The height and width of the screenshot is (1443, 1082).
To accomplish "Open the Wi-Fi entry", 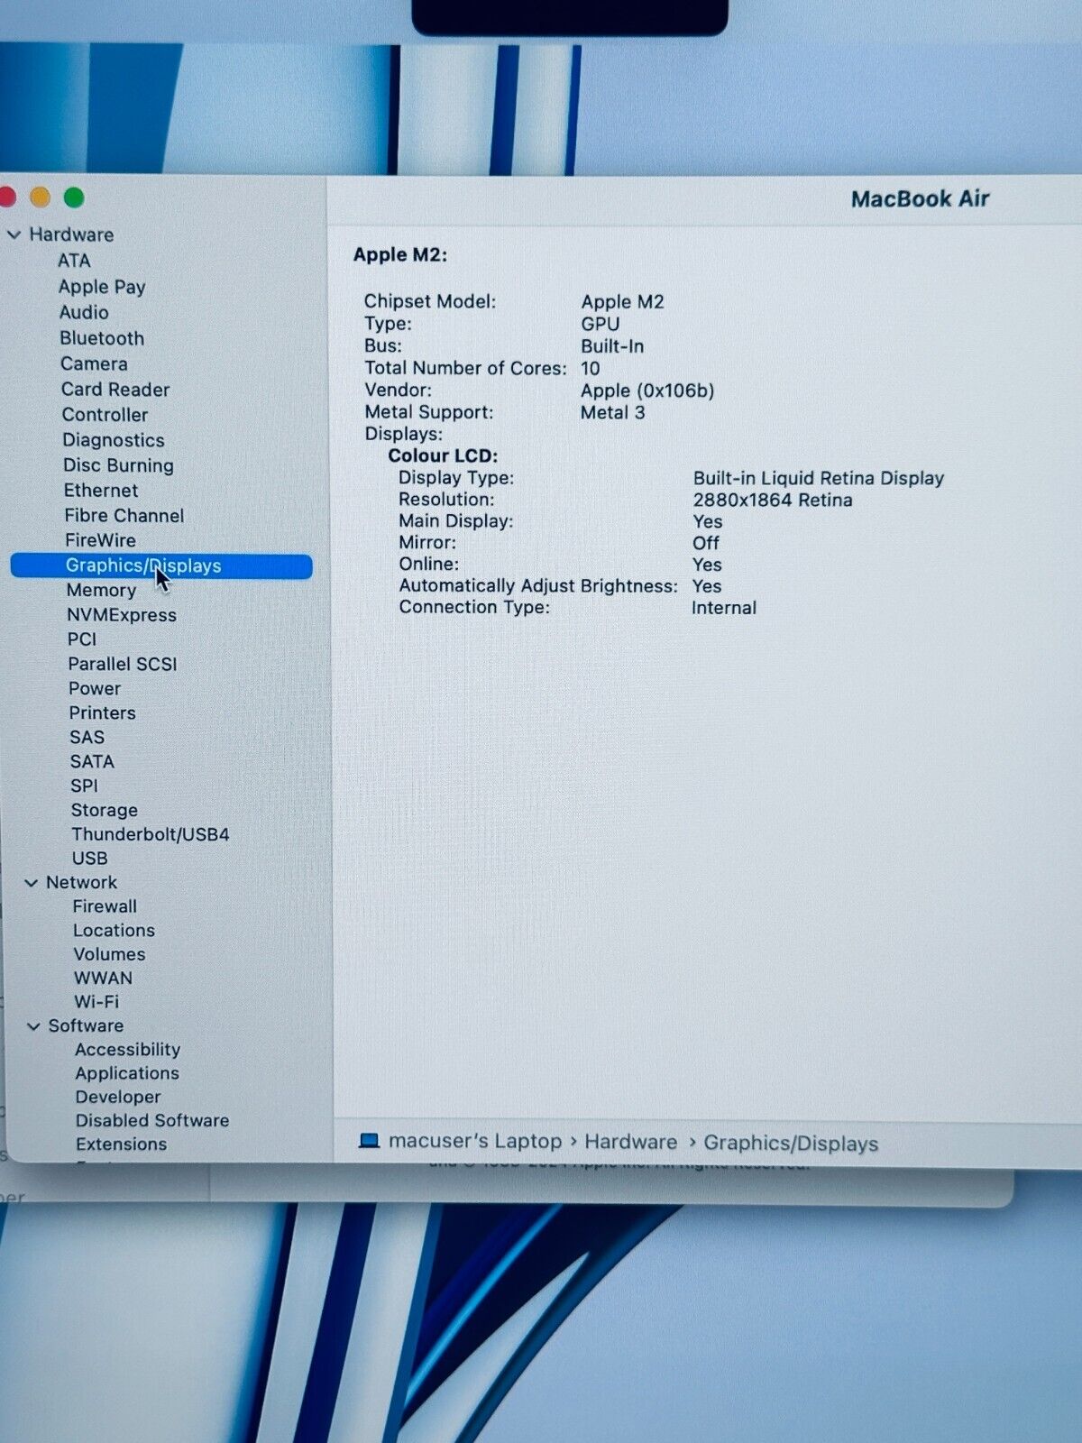I will 96,1002.
